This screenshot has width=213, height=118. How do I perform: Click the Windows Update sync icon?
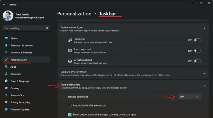pyautogui.click(x=6, y=109)
